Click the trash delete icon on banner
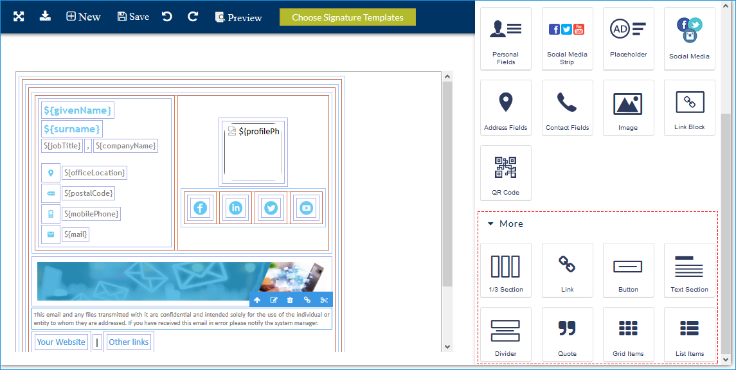736x370 pixels. [x=290, y=300]
